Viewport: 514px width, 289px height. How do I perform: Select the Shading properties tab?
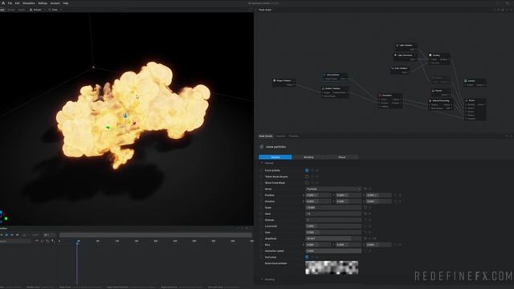click(308, 157)
